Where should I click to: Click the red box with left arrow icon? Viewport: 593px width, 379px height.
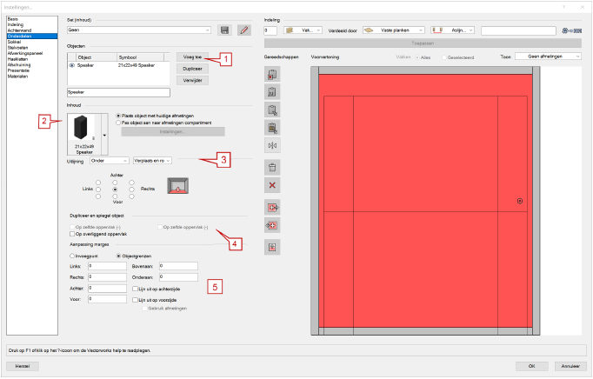pyautogui.click(x=272, y=225)
